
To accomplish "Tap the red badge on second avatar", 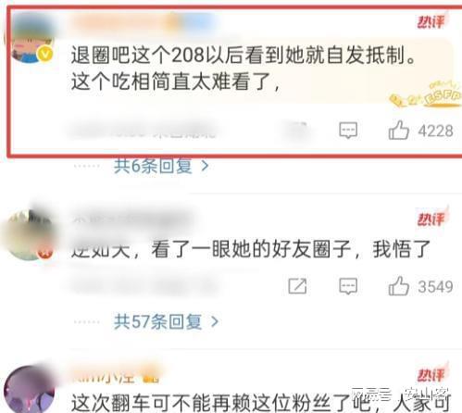I will [45, 253].
